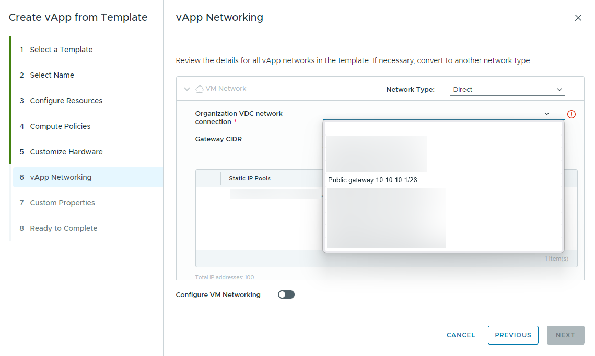Open the Select Name step
Viewport: 595px width, 356px height.
click(52, 75)
